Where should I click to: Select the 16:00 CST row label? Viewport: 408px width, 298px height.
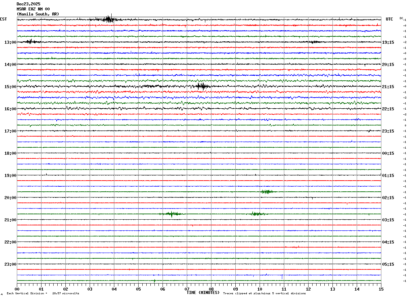(10, 109)
